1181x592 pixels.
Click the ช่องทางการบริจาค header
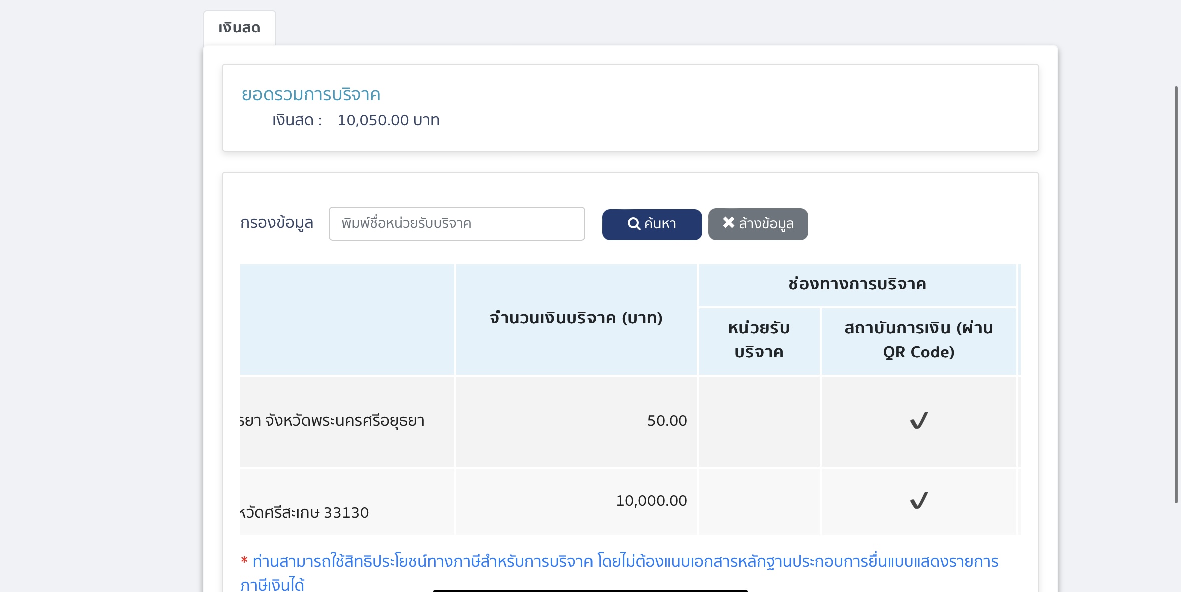857,284
